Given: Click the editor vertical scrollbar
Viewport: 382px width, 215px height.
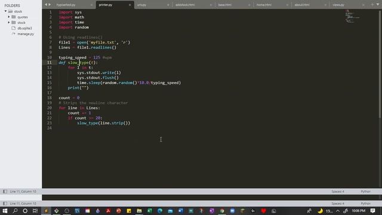Looking at the screenshot, I should pos(380,64).
